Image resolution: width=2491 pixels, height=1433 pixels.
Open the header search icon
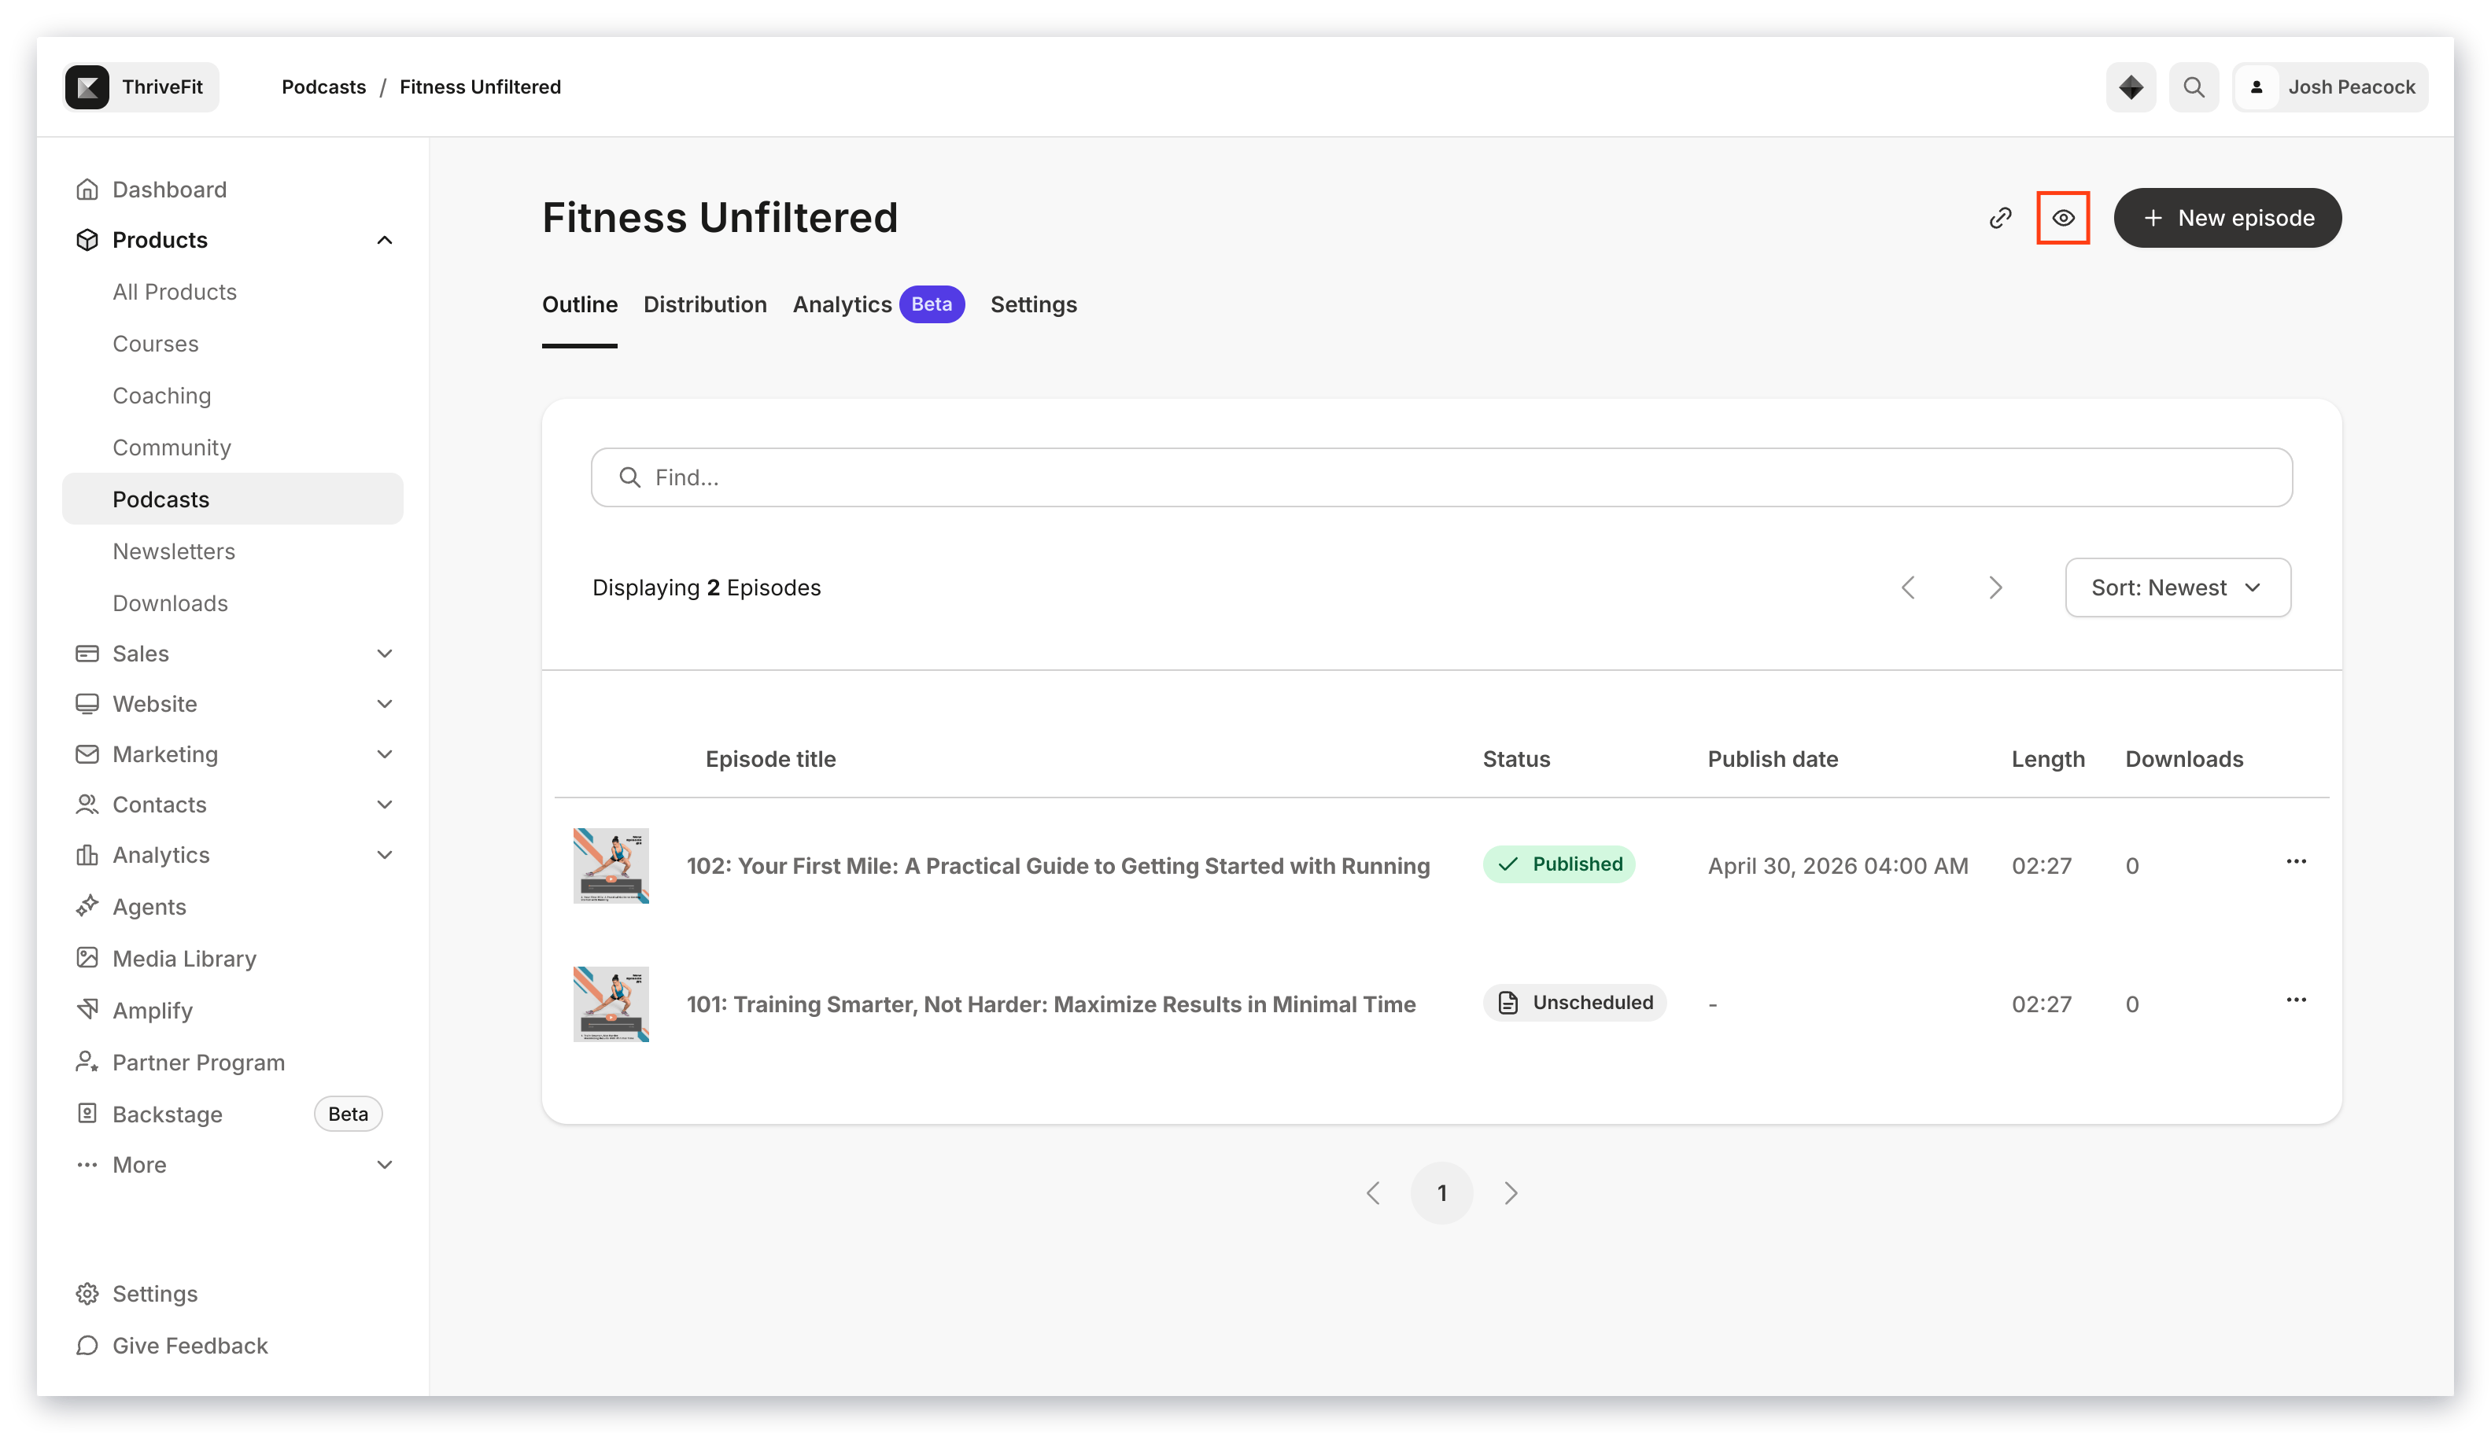[x=2194, y=87]
